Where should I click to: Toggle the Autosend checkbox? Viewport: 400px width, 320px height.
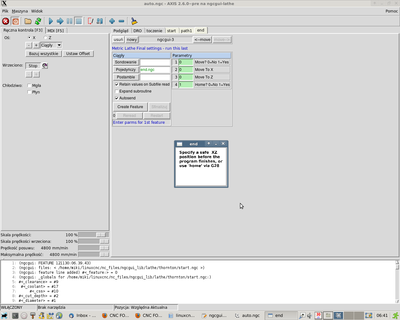tap(117, 98)
